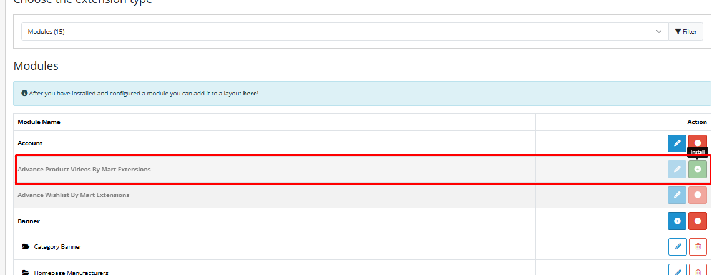
Task: Edit the Homepage Manufacturers entry
Action: (x=677, y=271)
